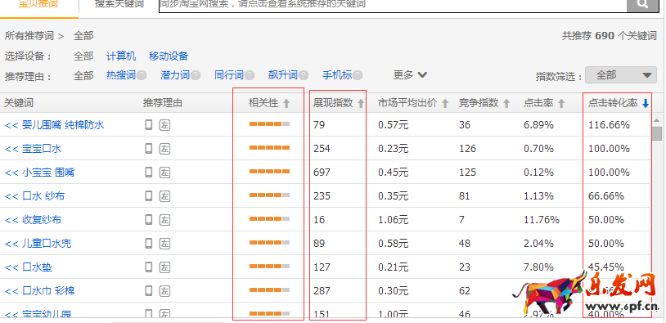The width and height of the screenshot is (666, 323).
Task: Filter device by 移动设备
Action: tap(169, 56)
